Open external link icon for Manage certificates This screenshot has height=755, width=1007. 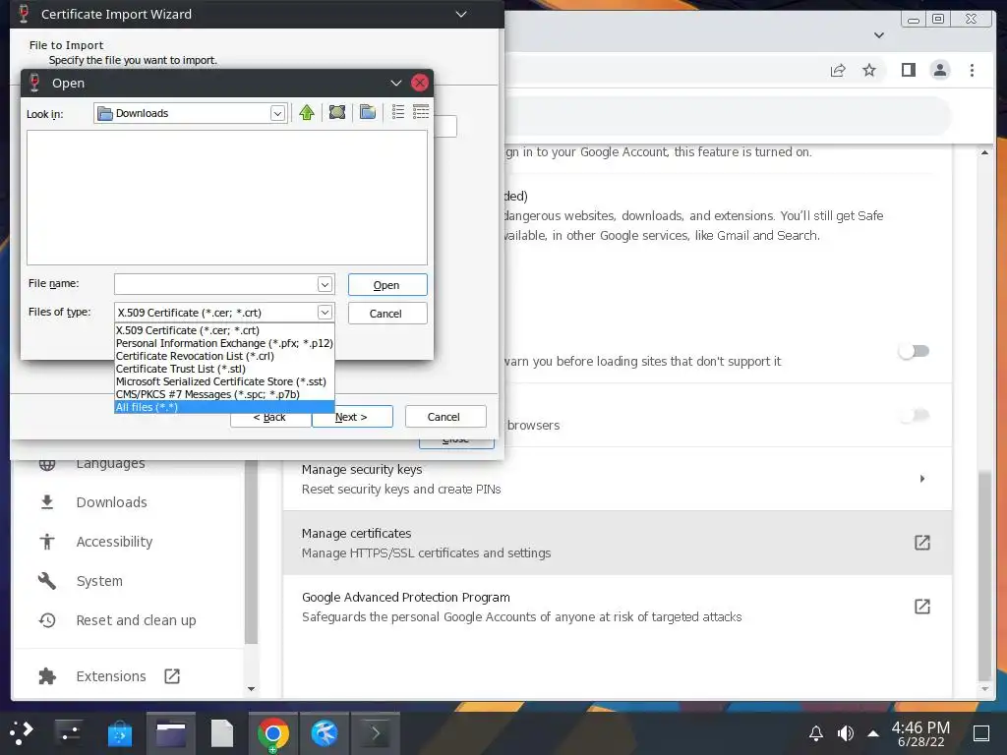pyautogui.click(x=922, y=543)
